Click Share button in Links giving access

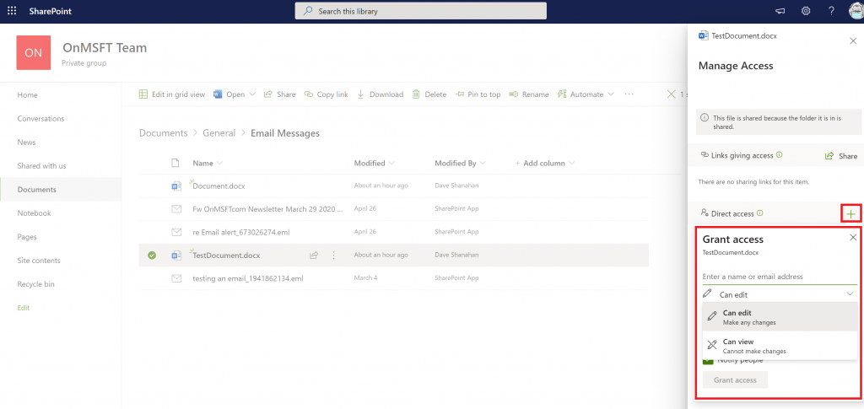841,156
